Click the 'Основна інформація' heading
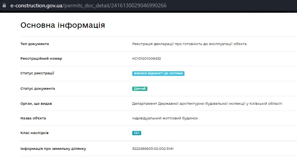The image size is (297, 161). point(63,25)
